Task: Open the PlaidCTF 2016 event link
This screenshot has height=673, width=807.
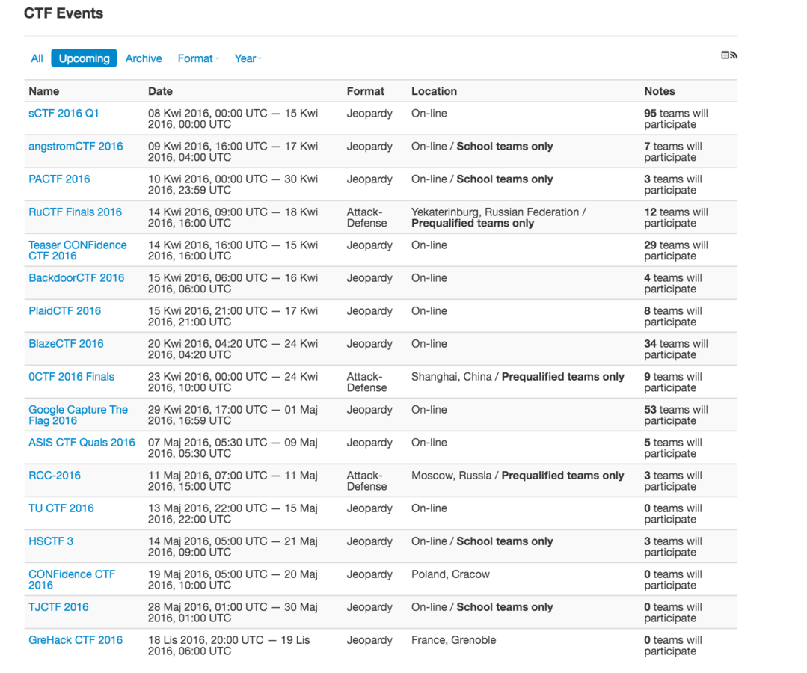Action: click(65, 311)
